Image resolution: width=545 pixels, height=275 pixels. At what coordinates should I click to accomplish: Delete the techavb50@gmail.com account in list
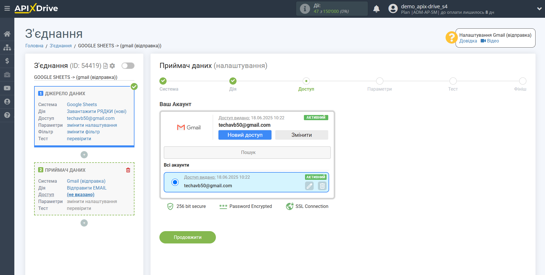click(x=322, y=186)
